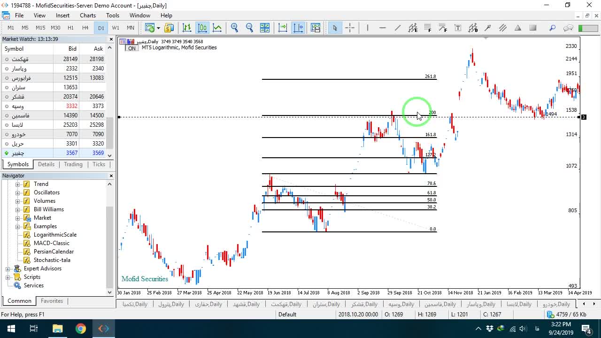Open the Charts menu
The image size is (601, 338).
click(88, 15)
